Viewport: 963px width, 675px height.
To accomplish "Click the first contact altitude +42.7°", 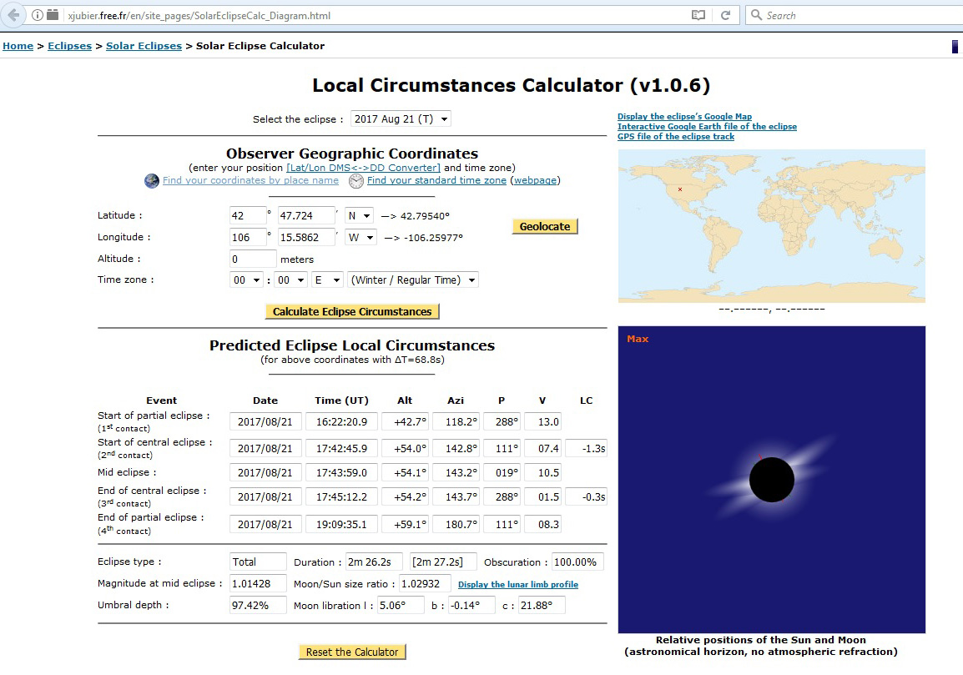I will pos(405,422).
